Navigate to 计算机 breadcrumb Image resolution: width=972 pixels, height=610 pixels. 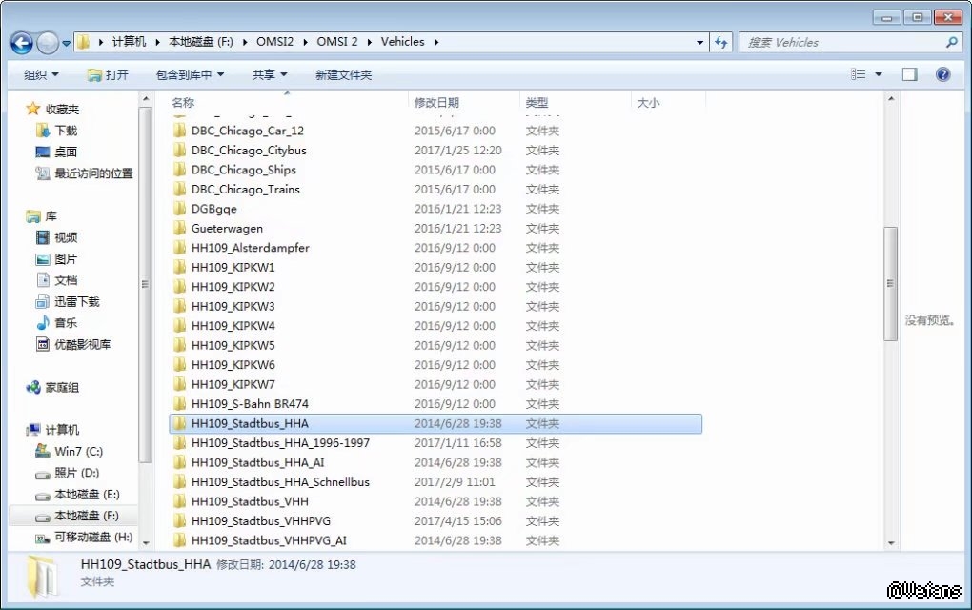coord(129,42)
